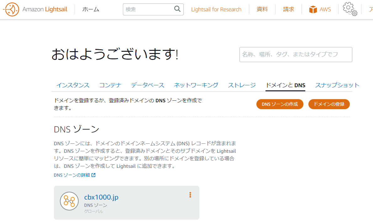Click the resource filter input field
The width and height of the screenshot is (373, 224).
(296, 54)
